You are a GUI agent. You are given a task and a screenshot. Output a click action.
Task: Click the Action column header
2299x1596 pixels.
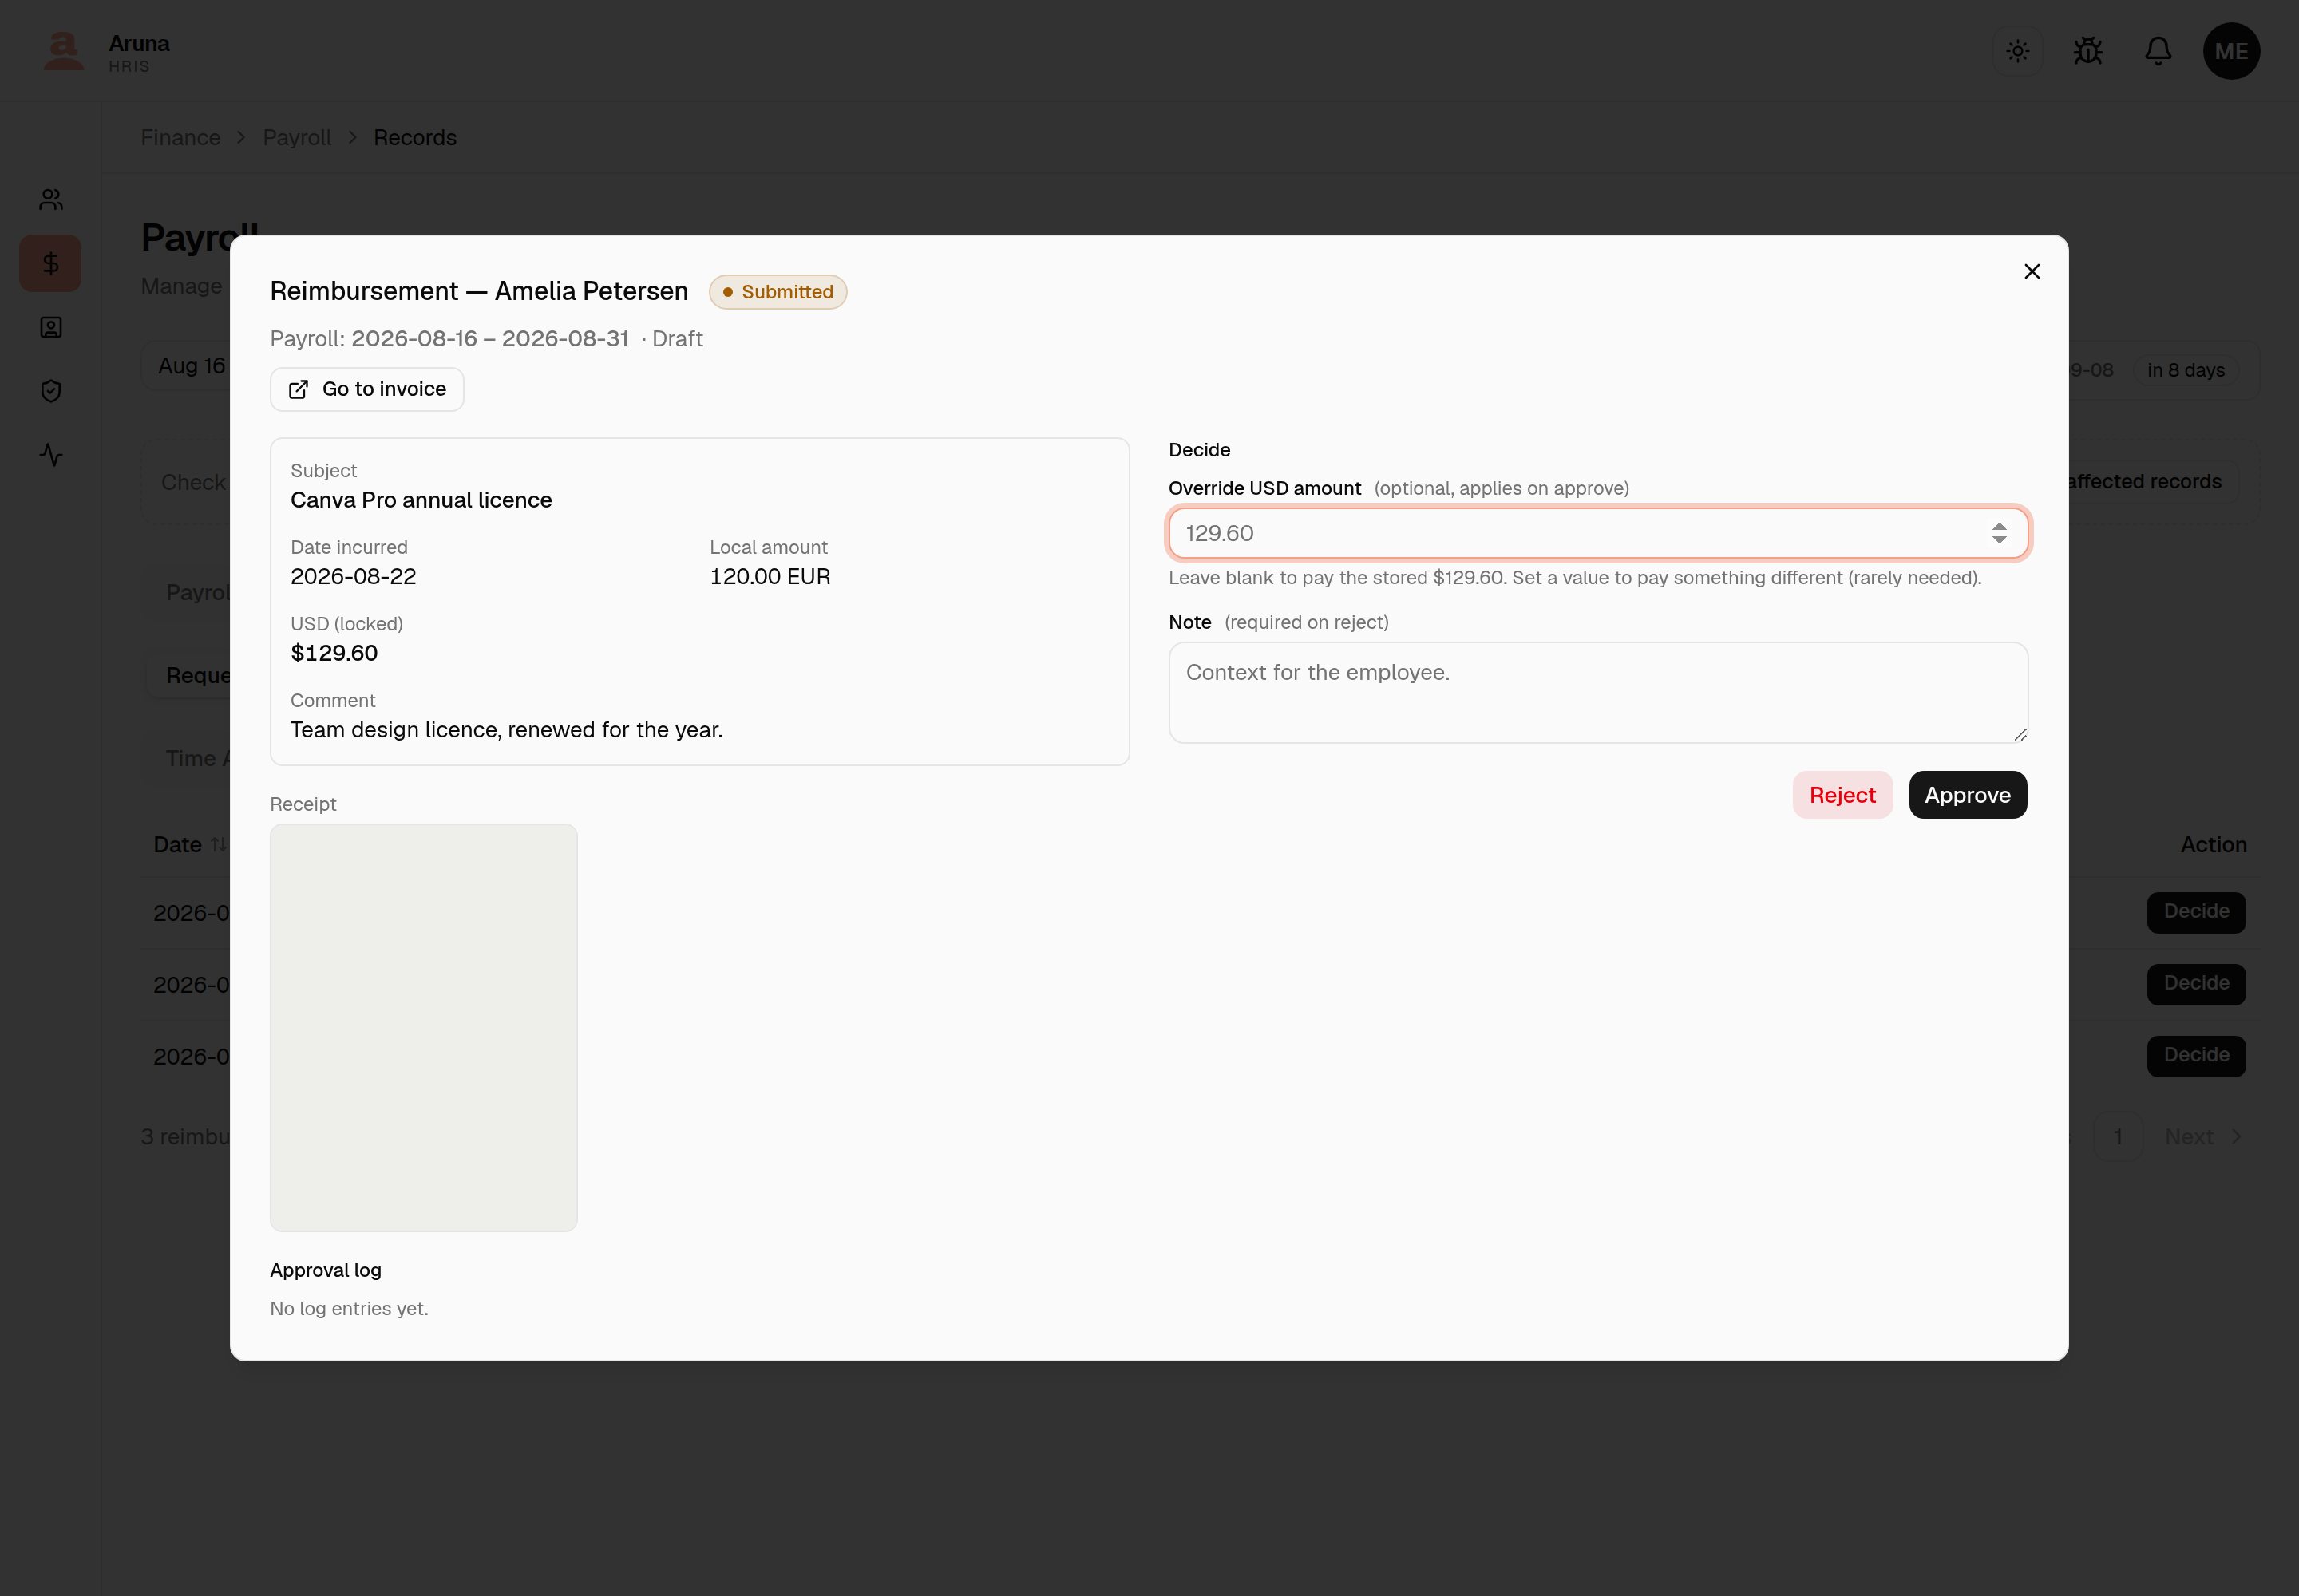[x=2213, y=845]
